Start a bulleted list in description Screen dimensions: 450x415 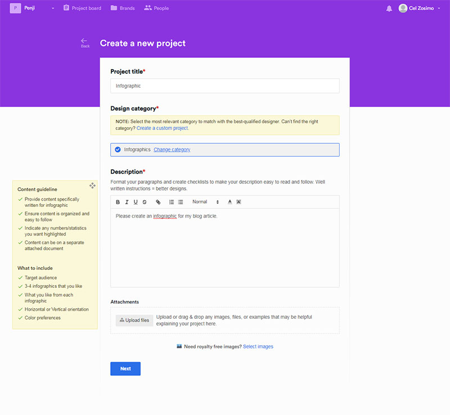(x=181, y=202)
